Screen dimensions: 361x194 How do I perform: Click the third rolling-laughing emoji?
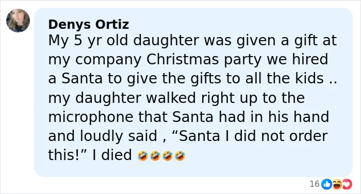pos(168,155)
